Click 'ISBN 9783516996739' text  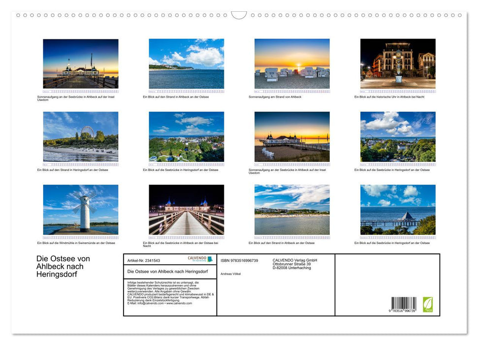pyautogui.click(x=239, y=260)
